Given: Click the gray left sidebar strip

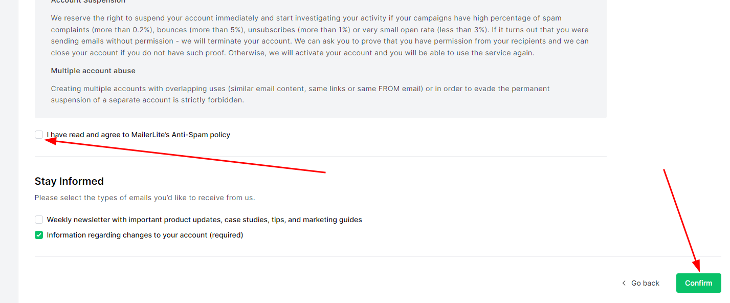Looking at the screenshot, I should click(x=9, y=154).
